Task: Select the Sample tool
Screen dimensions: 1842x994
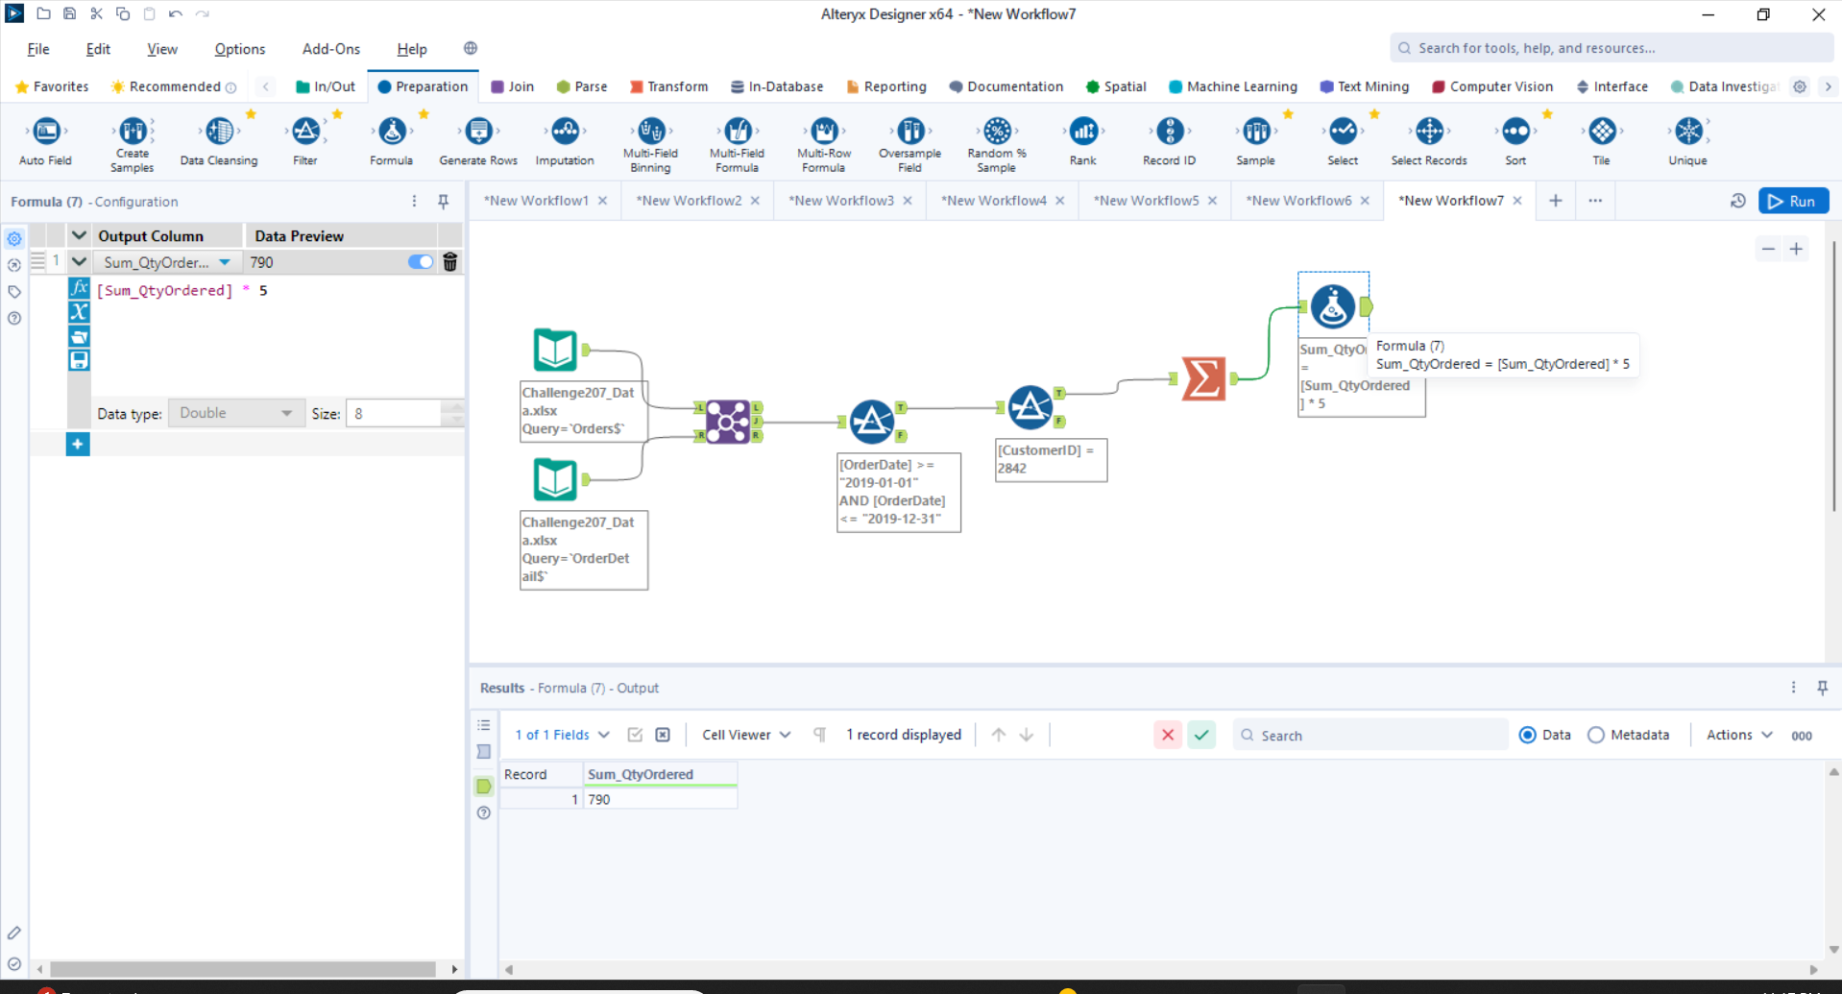Action: coord(1256,140)
